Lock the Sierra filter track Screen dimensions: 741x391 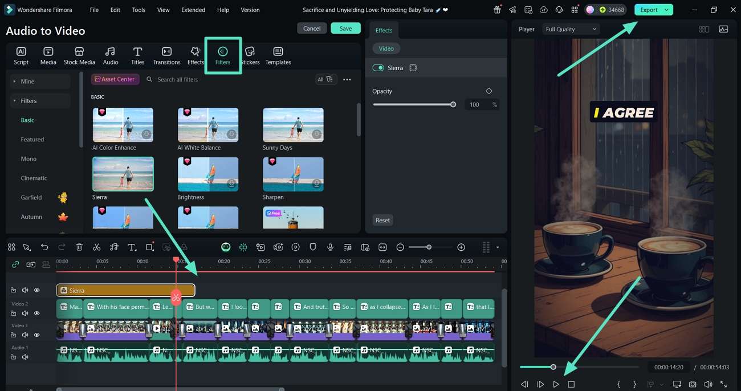(x=14, y=290)
